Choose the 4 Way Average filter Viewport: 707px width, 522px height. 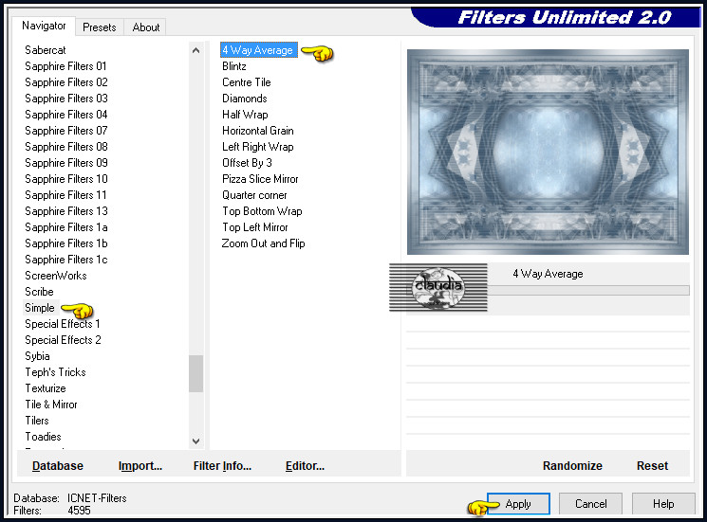(x=258, y=50)
